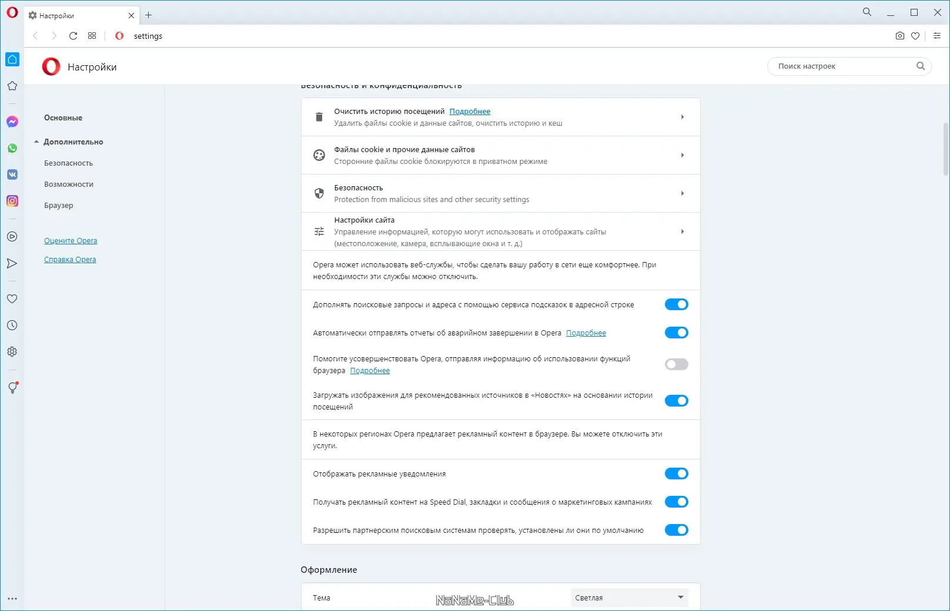Close the Настройки tab

point(131,16)
